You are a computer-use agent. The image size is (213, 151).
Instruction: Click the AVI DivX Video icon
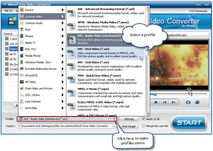(72, 53)
